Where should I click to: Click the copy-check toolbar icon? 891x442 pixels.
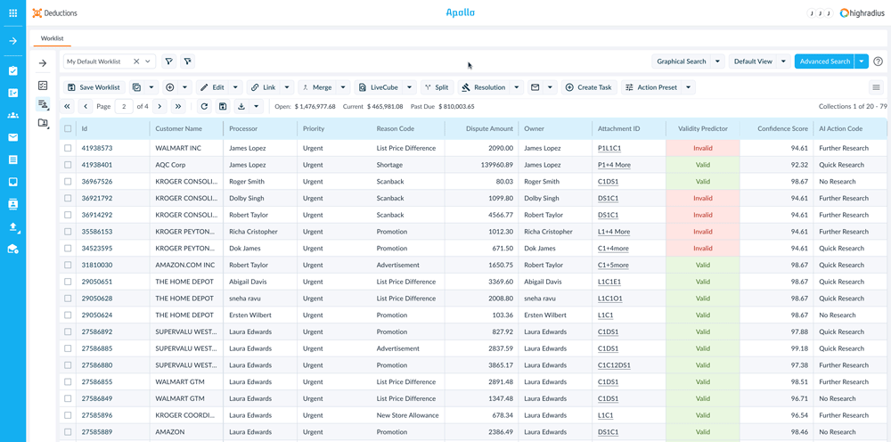136,87
